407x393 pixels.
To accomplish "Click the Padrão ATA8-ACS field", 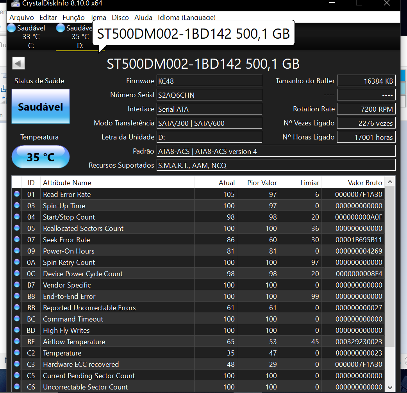I will 276,151.
